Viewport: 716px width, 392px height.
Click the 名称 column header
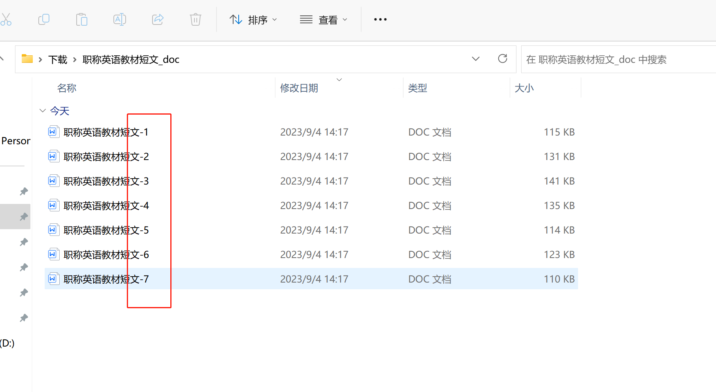tap(67, 88)
